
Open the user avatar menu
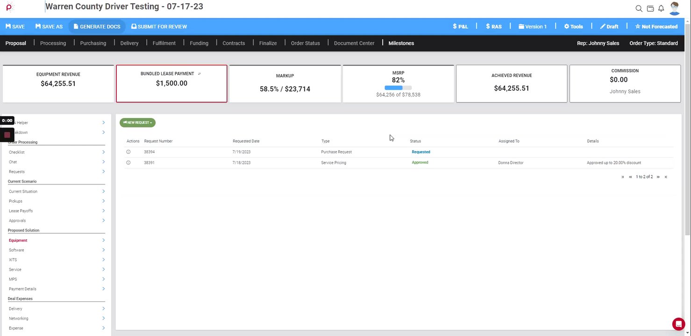click(675, 8)
